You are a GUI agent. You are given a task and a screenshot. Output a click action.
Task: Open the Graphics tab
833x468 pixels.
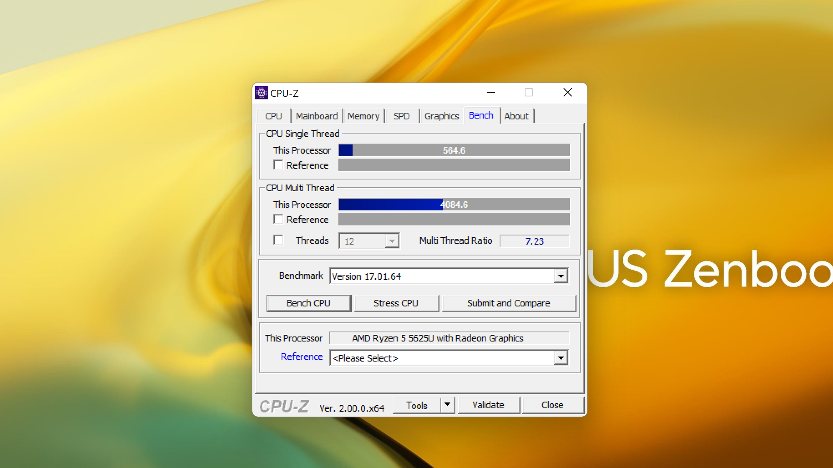click(x=442, y=116)
